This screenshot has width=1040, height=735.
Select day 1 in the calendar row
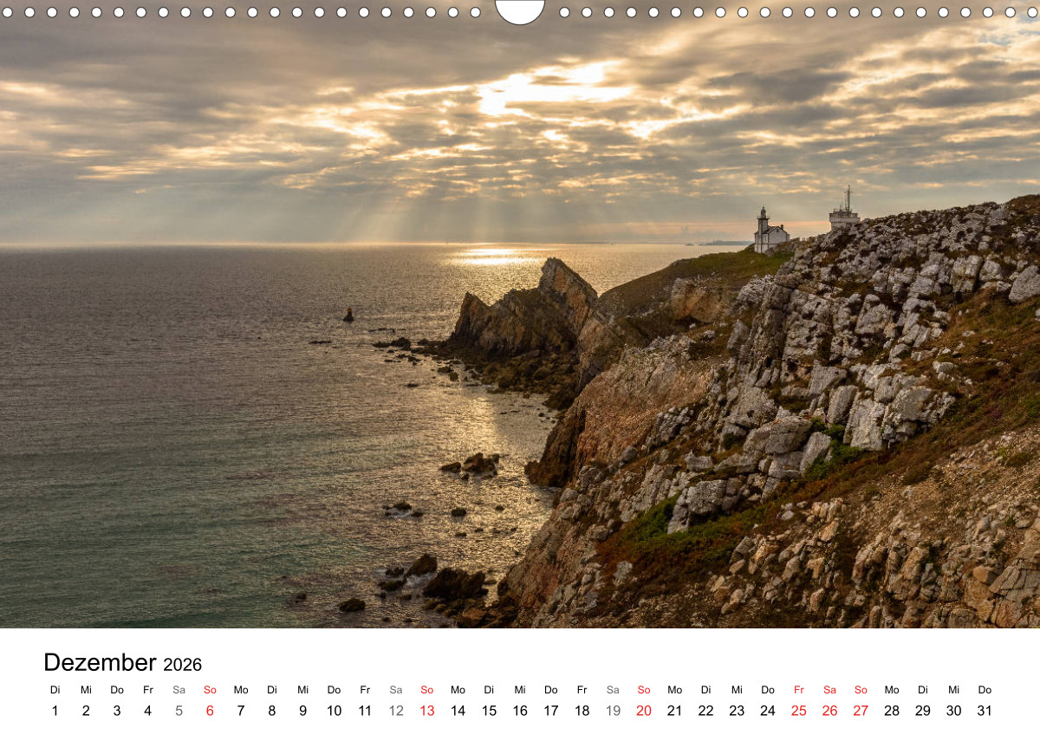click(x=55, y=711)
